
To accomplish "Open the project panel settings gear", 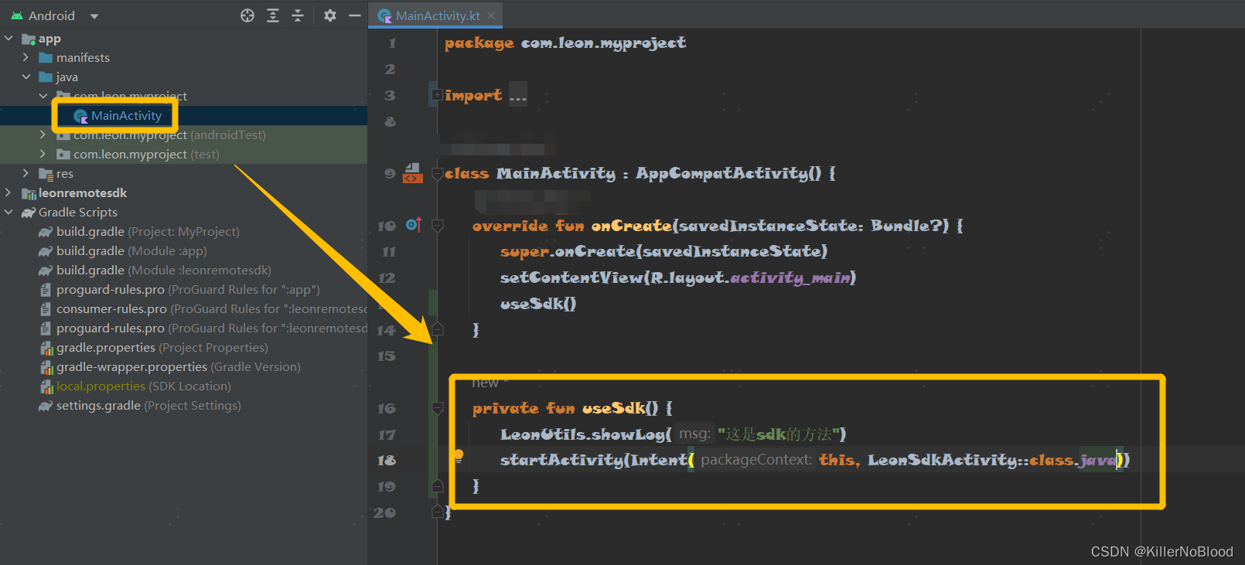I will click(330, 15).
